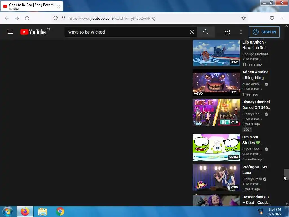Bookmark this page with the star
289x217 pixels.
[244, 18]
